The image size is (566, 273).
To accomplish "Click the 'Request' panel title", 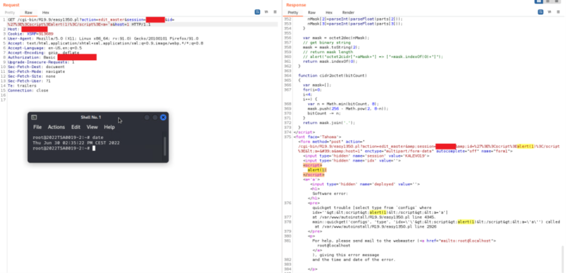I will [x=11, y=5].
